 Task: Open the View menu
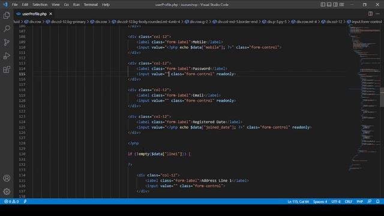(x=56, y=5)
